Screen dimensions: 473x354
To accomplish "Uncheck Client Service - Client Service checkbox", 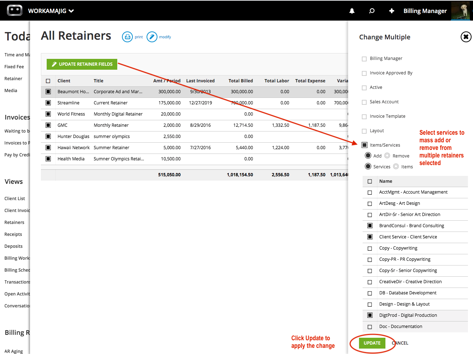I will click(370, 237).
